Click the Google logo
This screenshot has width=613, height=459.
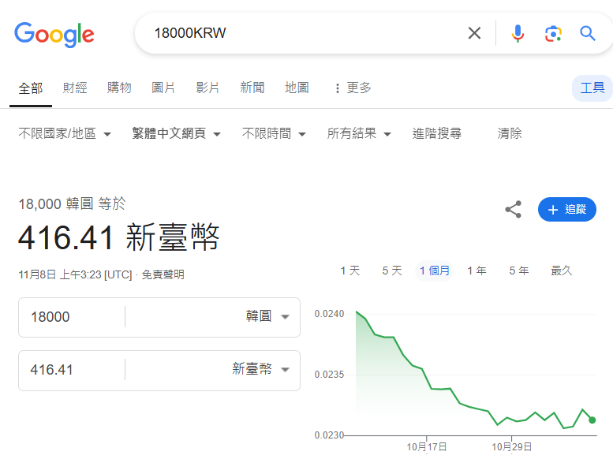click(x=54, y=35)
